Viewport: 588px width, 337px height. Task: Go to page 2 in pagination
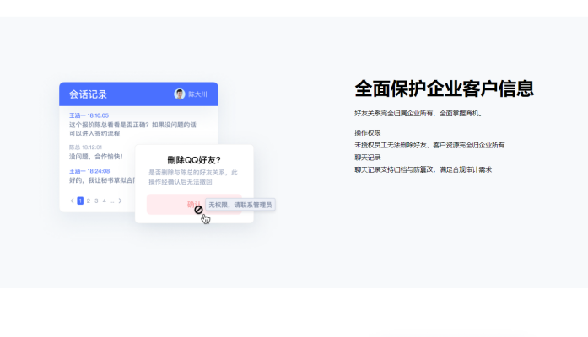(x=89, y=201)
